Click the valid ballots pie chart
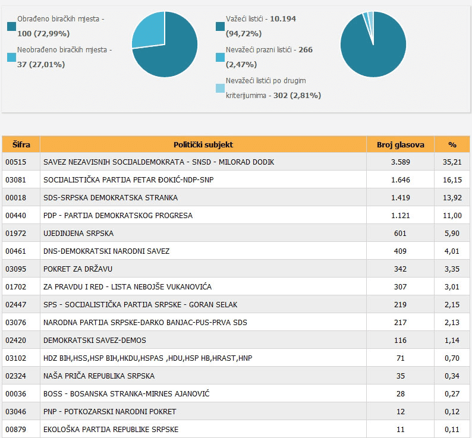The image size is (472, 438). tap(373, 44)
